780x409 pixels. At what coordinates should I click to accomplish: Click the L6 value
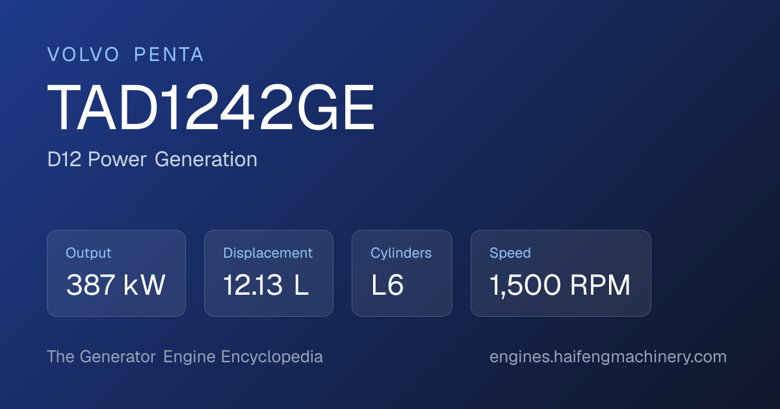387,286
